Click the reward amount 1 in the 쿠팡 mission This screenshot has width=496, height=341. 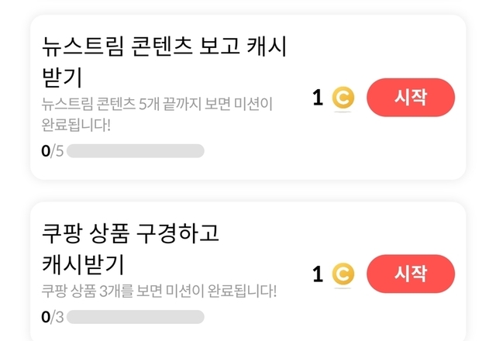318,274
